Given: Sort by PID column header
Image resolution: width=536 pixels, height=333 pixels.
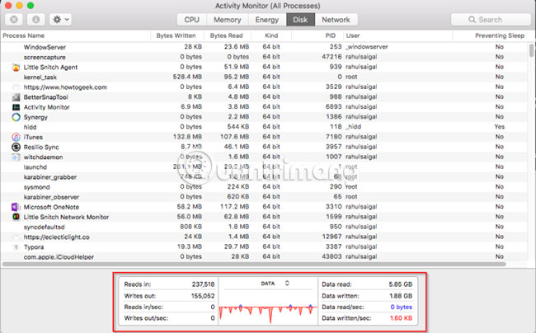Looking at the screenshot, I should (x=330, y=35).
